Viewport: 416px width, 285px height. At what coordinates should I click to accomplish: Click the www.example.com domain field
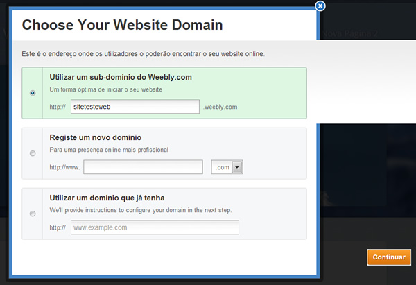tap(155, 227)
